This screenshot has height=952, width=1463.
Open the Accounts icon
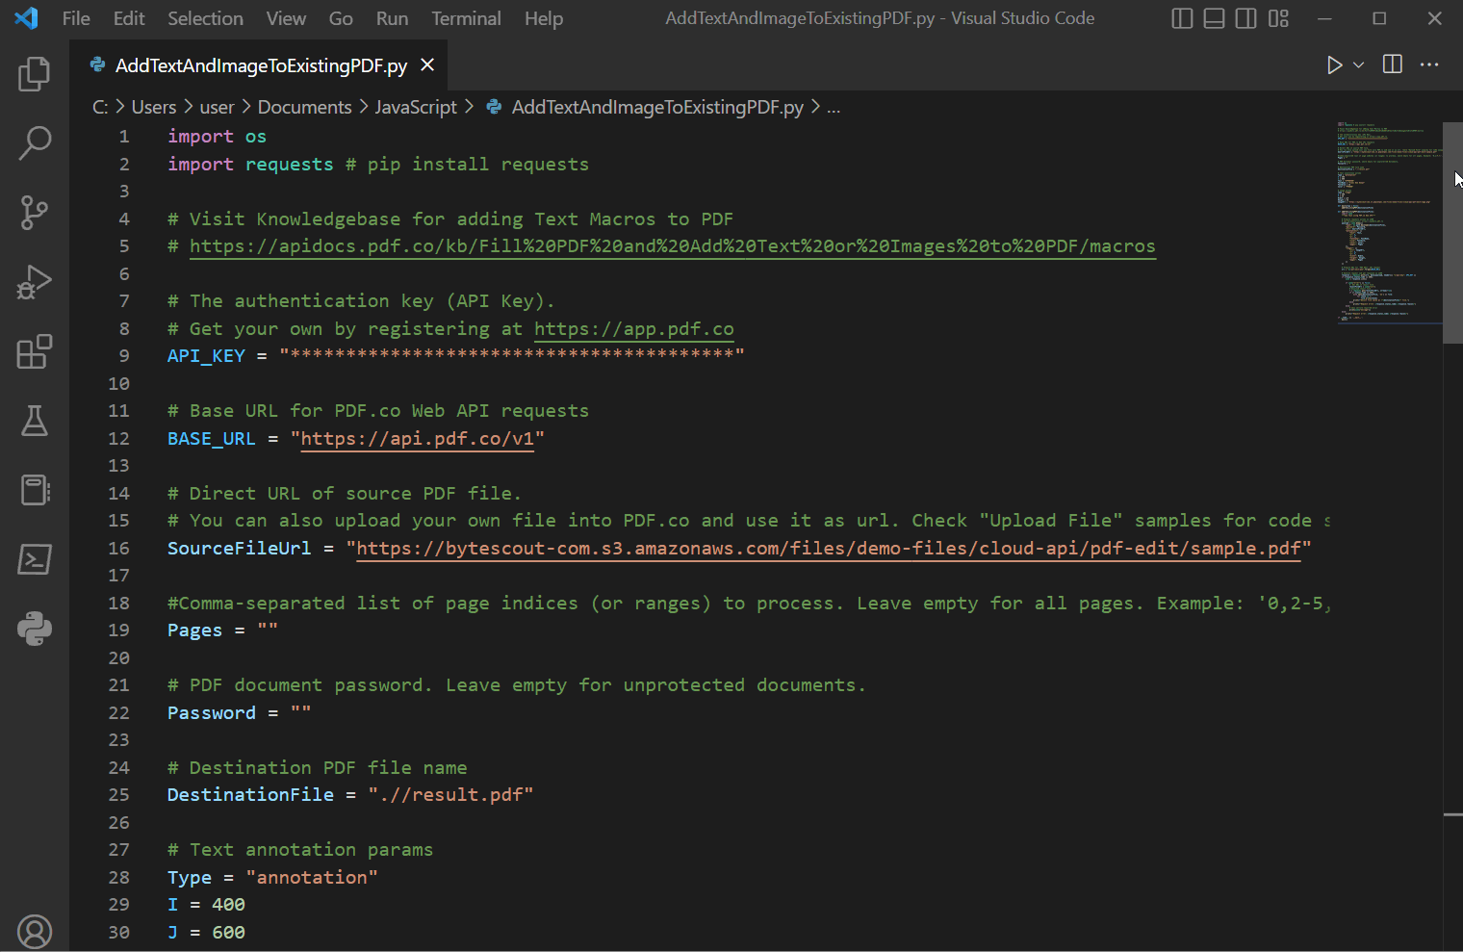tap(35, 931)
